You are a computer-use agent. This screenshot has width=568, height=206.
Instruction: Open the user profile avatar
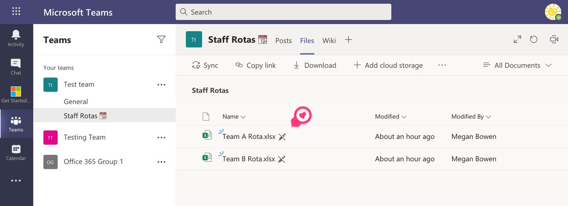click(553, 12)
